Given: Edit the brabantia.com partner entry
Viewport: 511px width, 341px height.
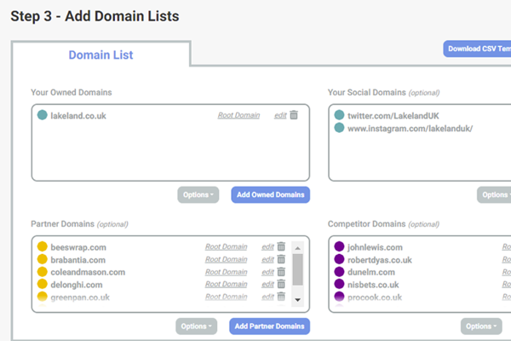Looking at the screenshot, I should coord(267,259).
